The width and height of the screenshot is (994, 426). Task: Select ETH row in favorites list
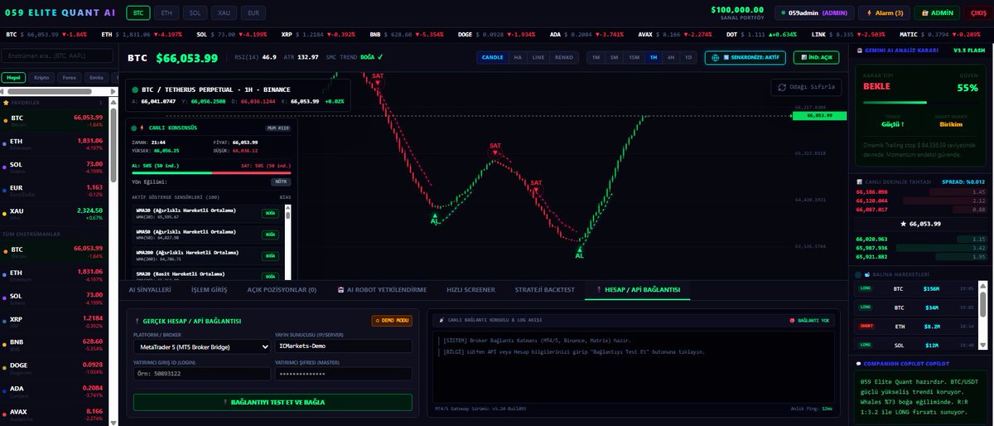tap(55, 143)
